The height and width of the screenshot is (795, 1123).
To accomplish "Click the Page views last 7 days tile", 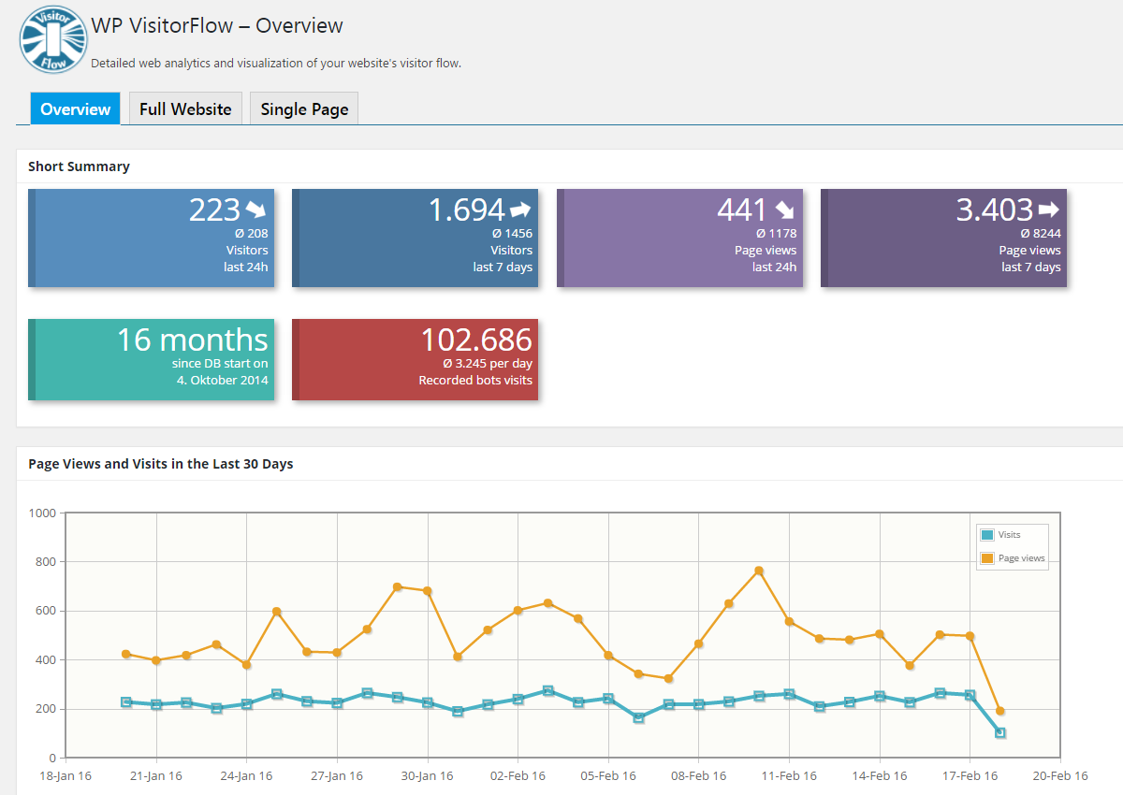I will pos(944,238).
